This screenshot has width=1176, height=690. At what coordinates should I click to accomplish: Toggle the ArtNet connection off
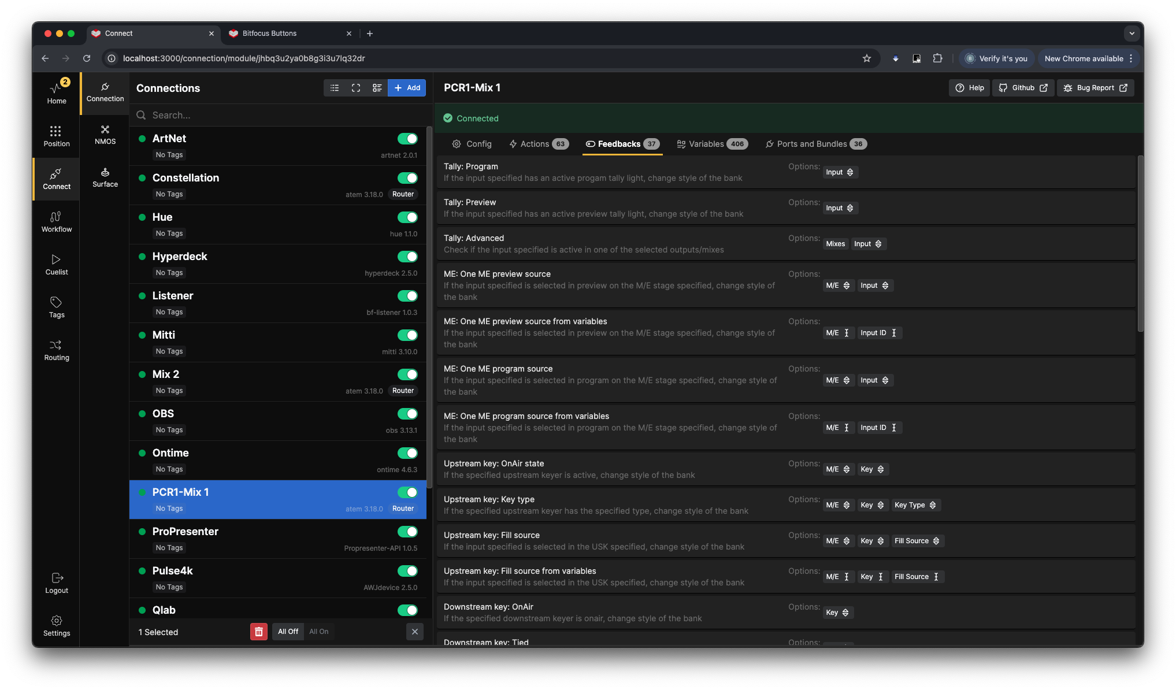pos(407,139)
